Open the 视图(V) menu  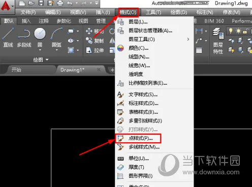point(78,12)
